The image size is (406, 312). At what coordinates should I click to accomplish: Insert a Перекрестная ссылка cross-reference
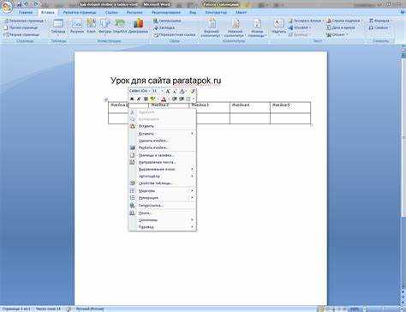coord(175,35)
